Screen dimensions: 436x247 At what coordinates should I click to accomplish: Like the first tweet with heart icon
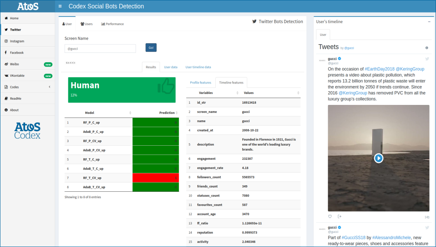pyautogui.click(x=330, y=216)
